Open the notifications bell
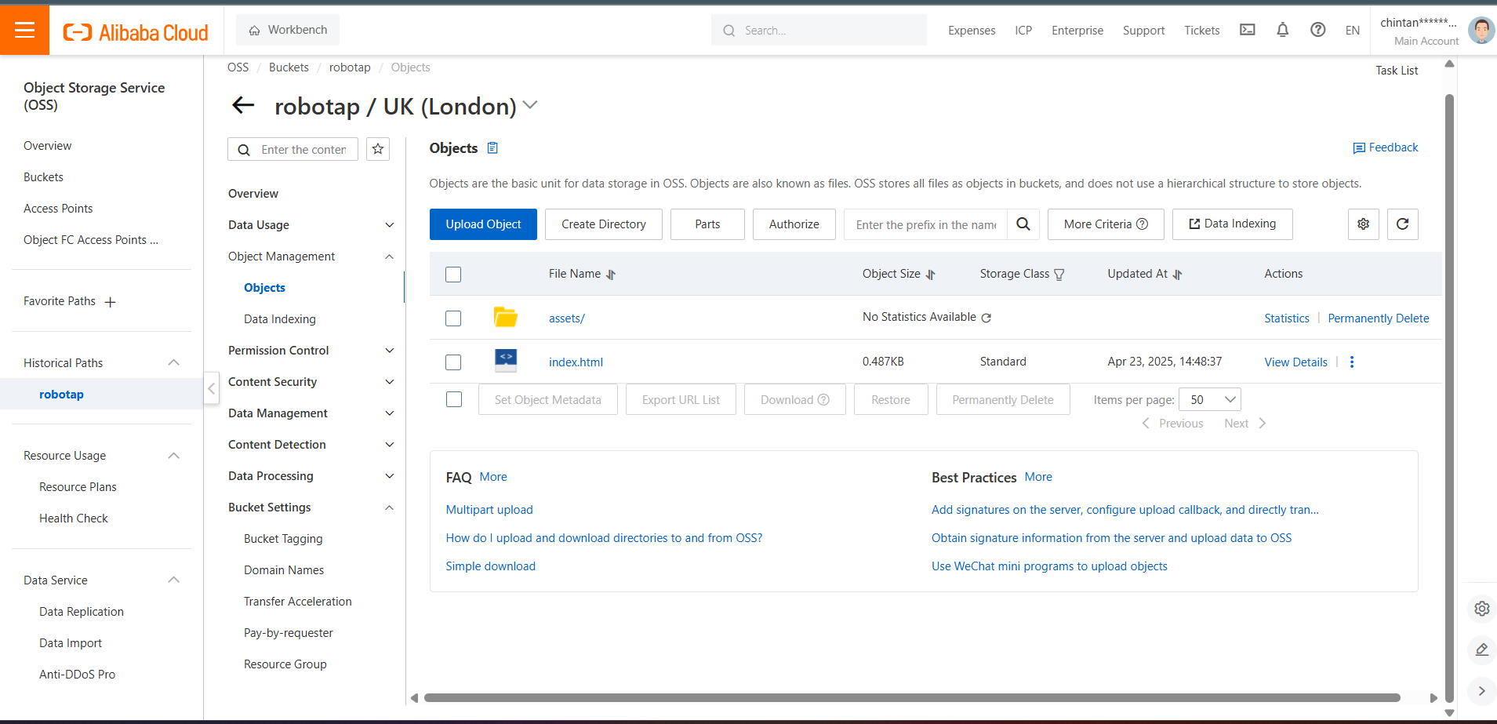Viewport: 1497px width, 724px height. click(x=1282, y=30)
